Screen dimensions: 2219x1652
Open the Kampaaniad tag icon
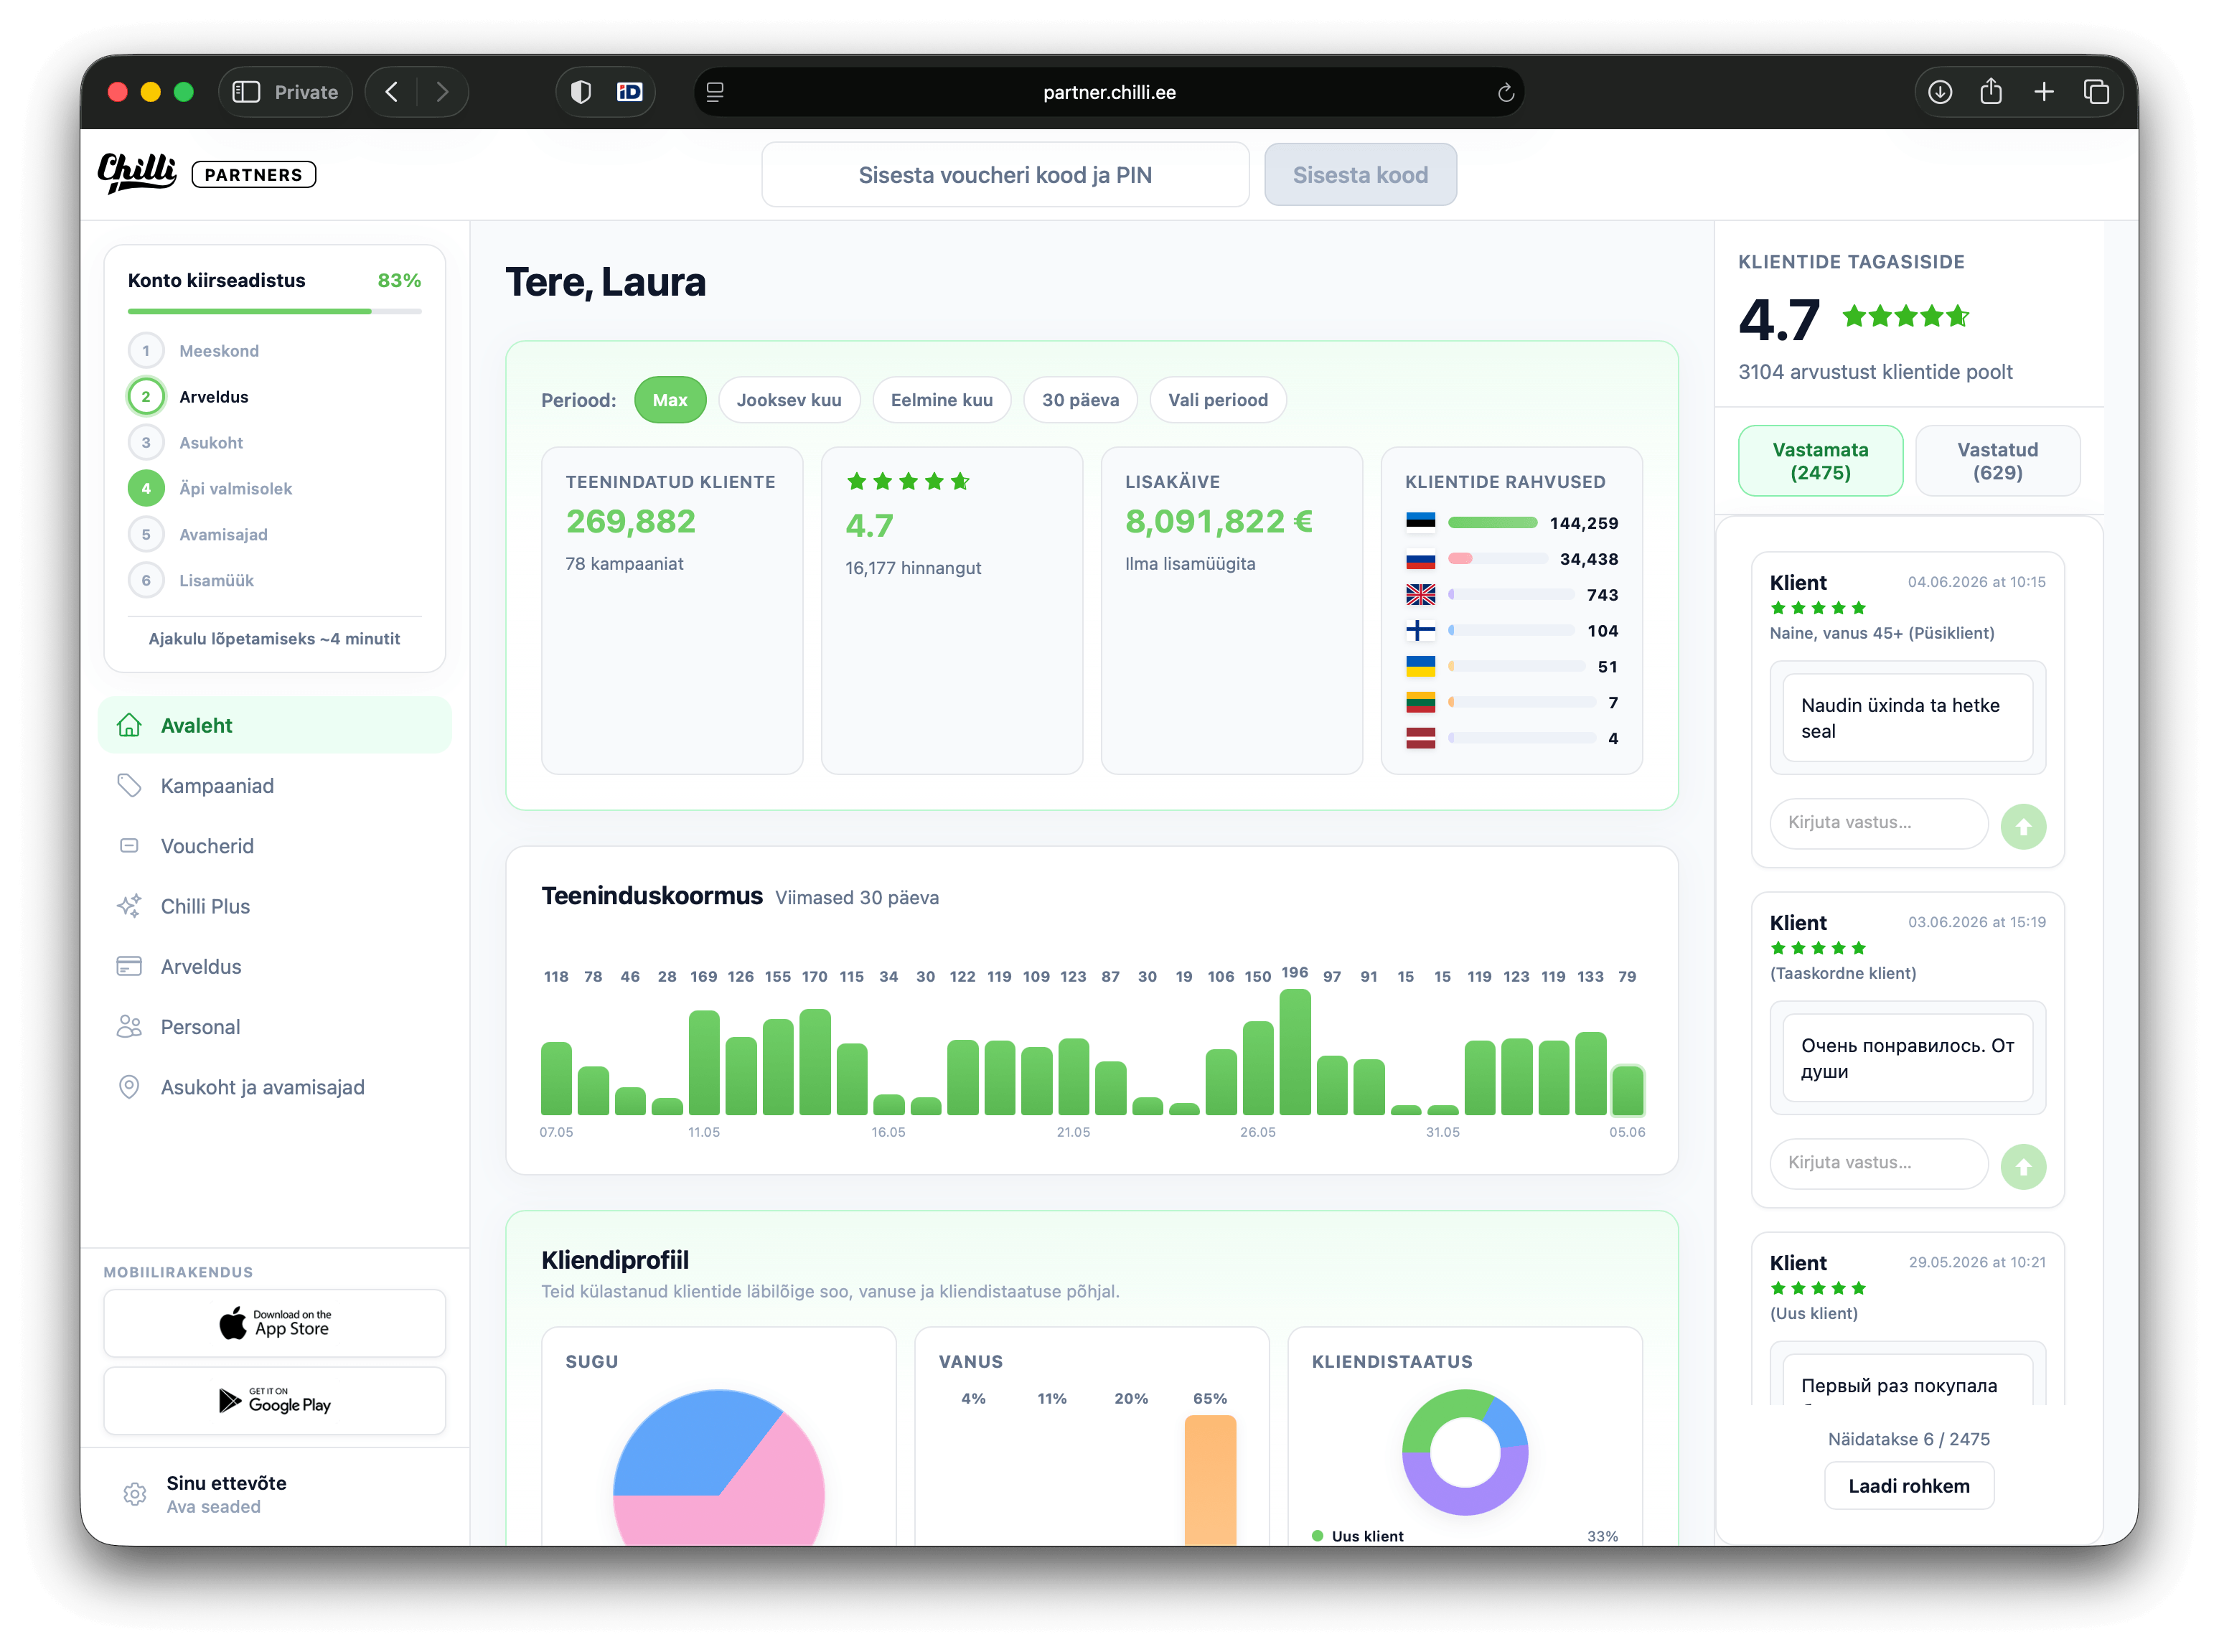[x=129, y=786]
